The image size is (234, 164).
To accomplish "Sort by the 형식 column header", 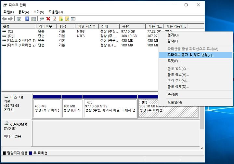I will 66,26.
